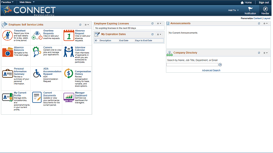
Task: Open Company Directory settings dropdown
Action: click(x=265, y=53)
